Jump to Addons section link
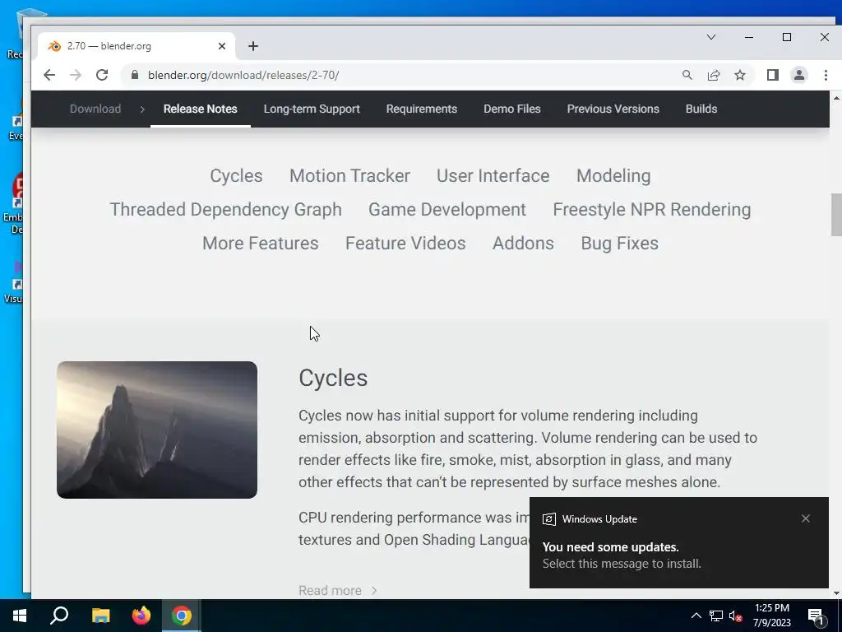The width and height of the screenshot is (842, 632). coord(523,243)
